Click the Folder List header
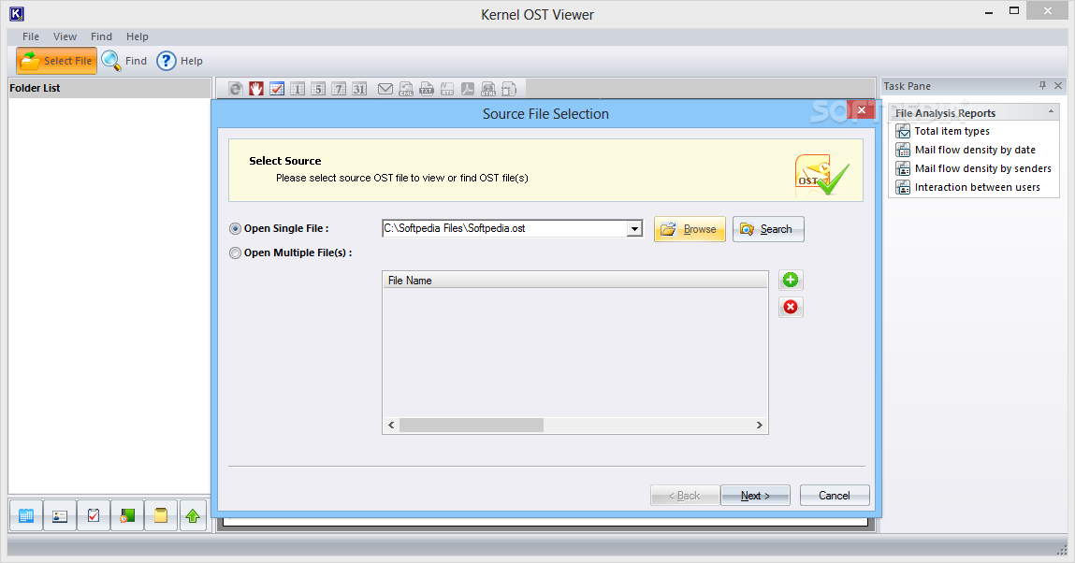 (109, 88)
